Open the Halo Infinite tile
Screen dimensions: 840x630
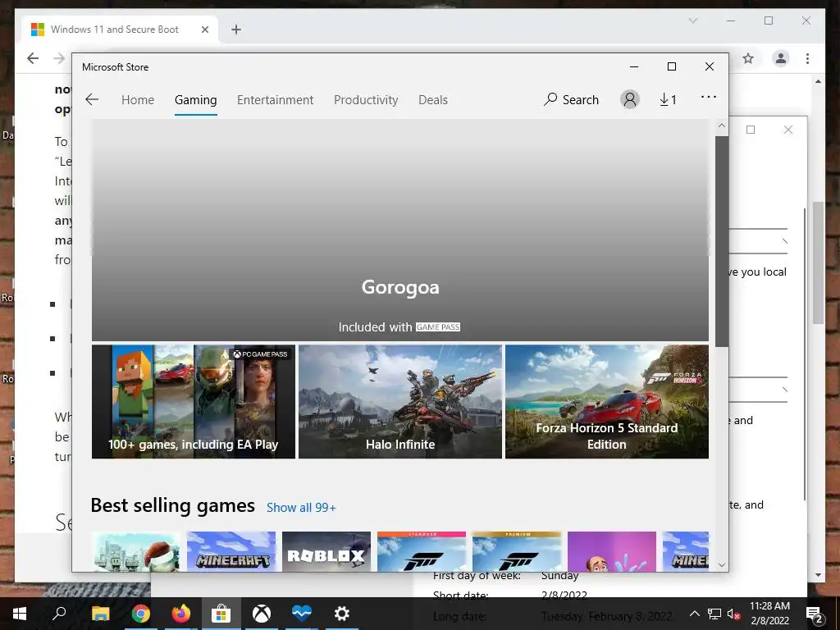tap(400, 402)
